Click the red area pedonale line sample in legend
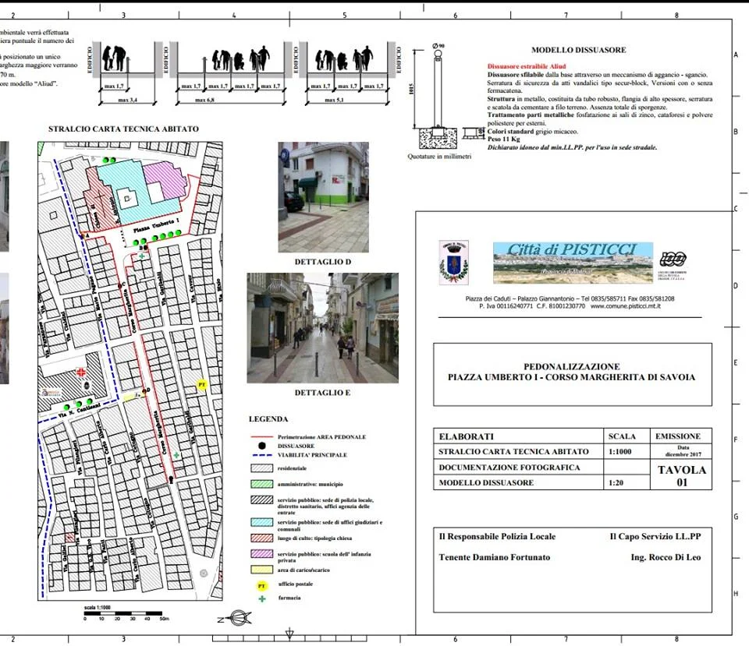The height and width of the screenshot is (646, 749). [x=262, y=436]
